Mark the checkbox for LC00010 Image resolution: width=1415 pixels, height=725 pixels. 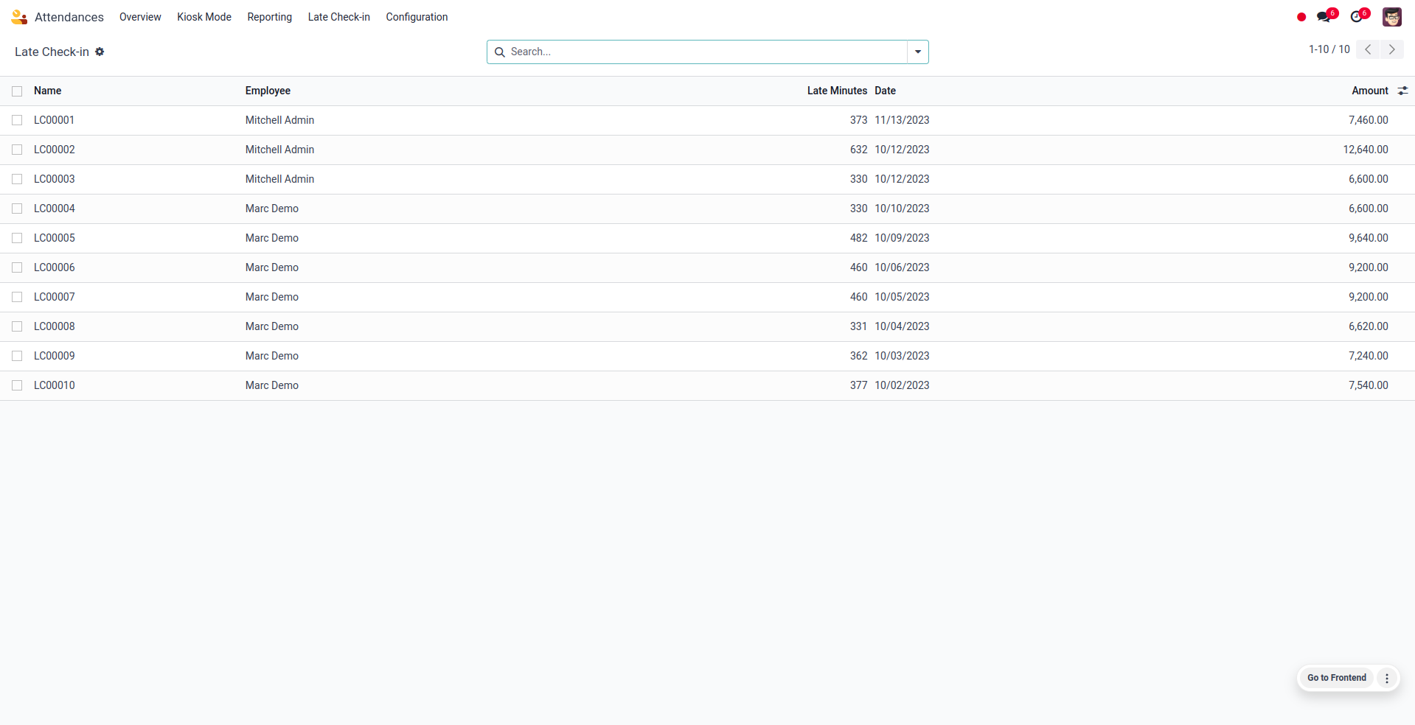point(17,385)
